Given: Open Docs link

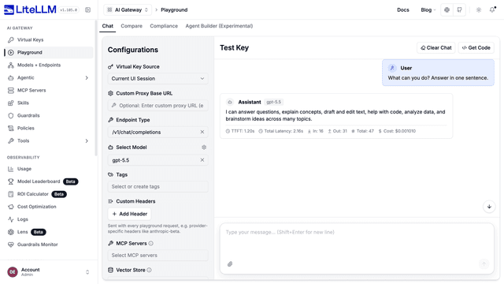Looking at the screenshot, I should point(402,10).
